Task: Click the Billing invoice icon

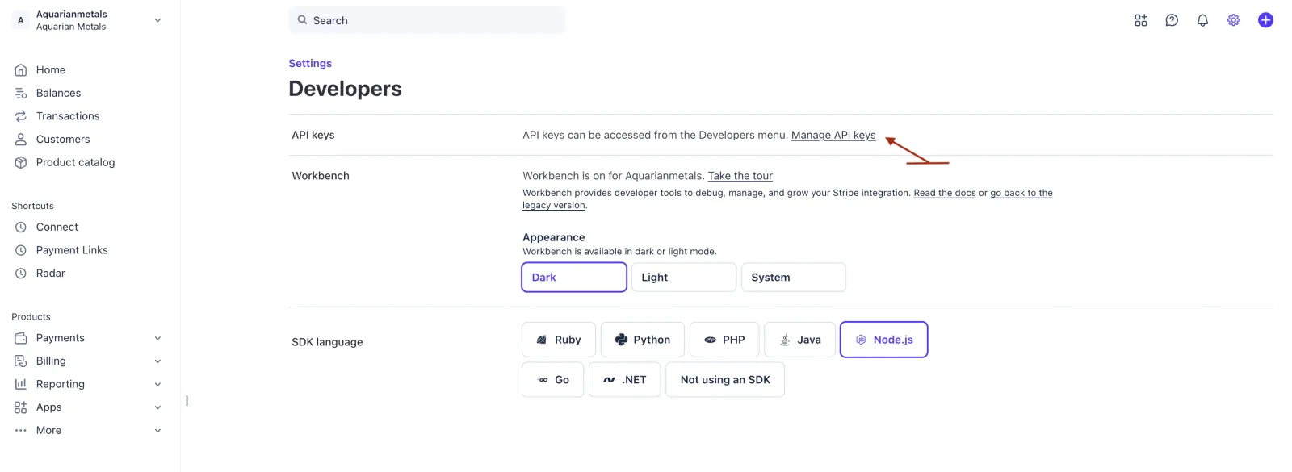Action: tap(21, 361)
